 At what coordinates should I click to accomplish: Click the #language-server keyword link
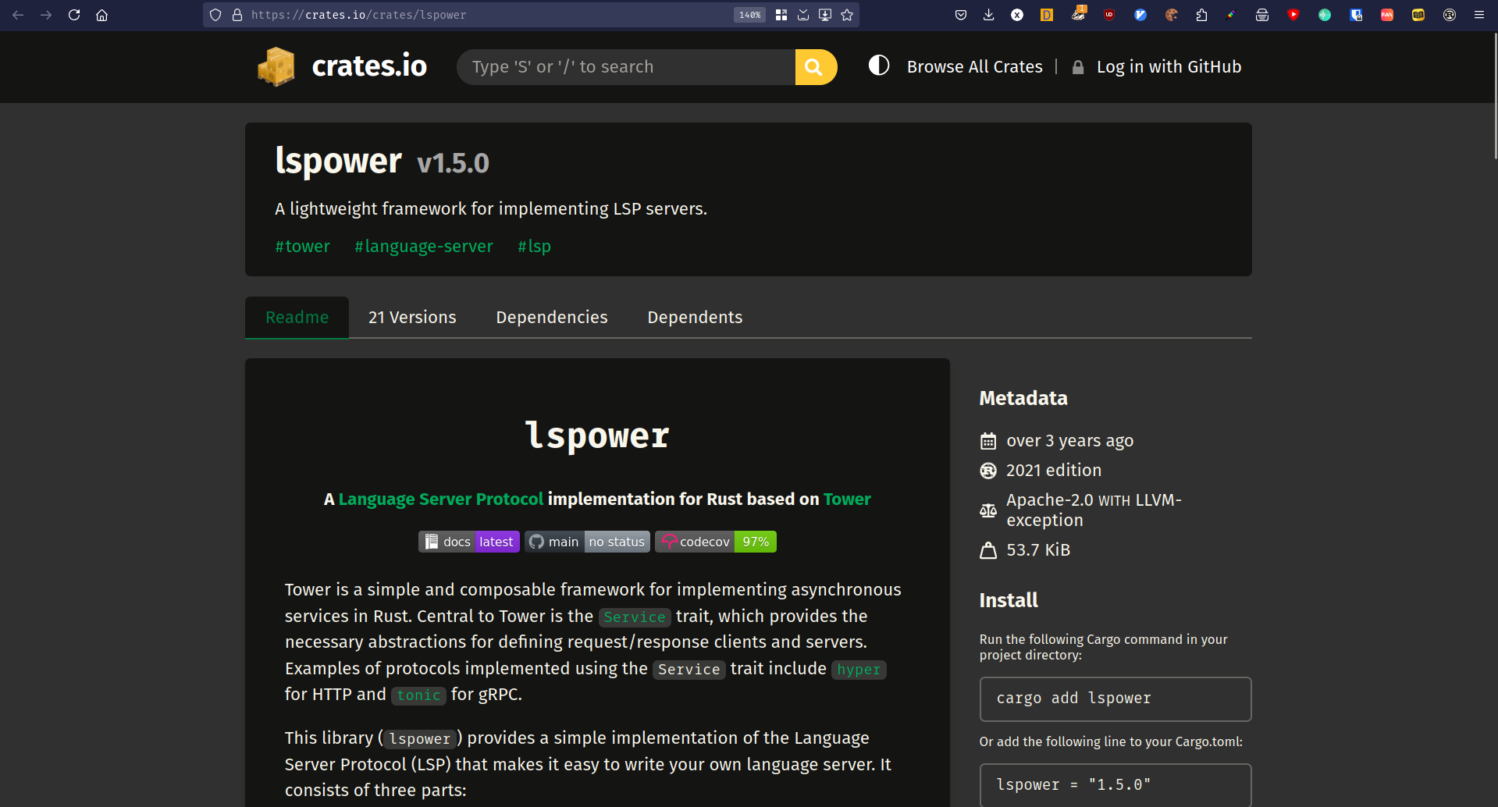click(423, 247)
